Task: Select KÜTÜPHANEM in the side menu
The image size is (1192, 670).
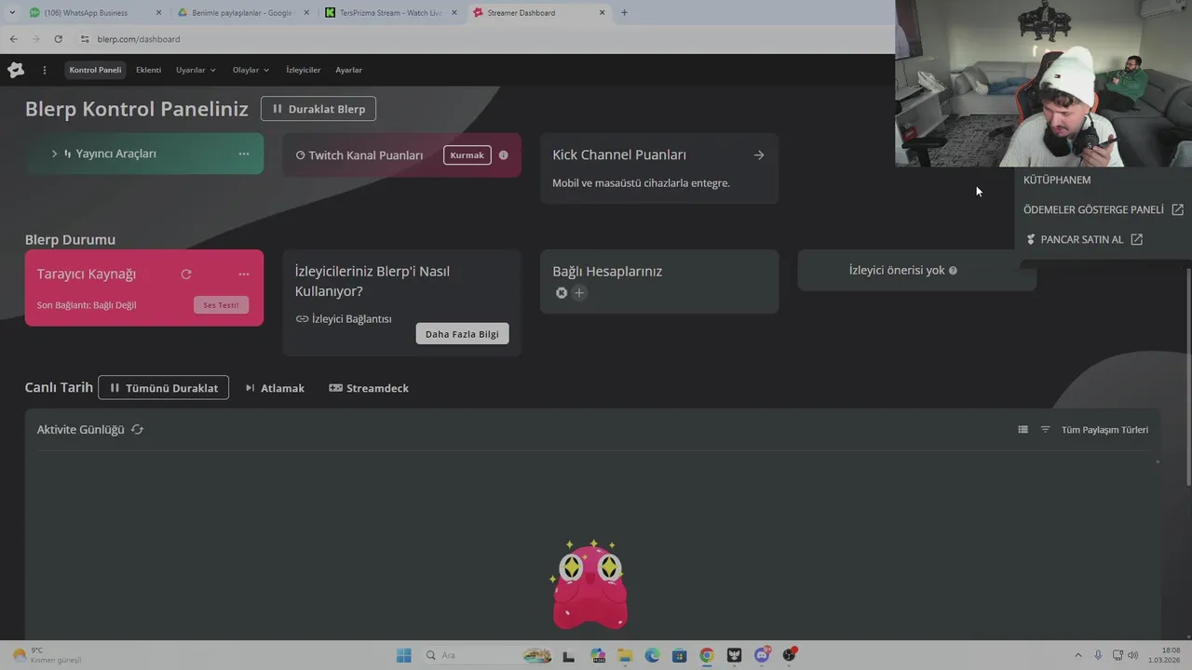Action: tap(1057, 180)
